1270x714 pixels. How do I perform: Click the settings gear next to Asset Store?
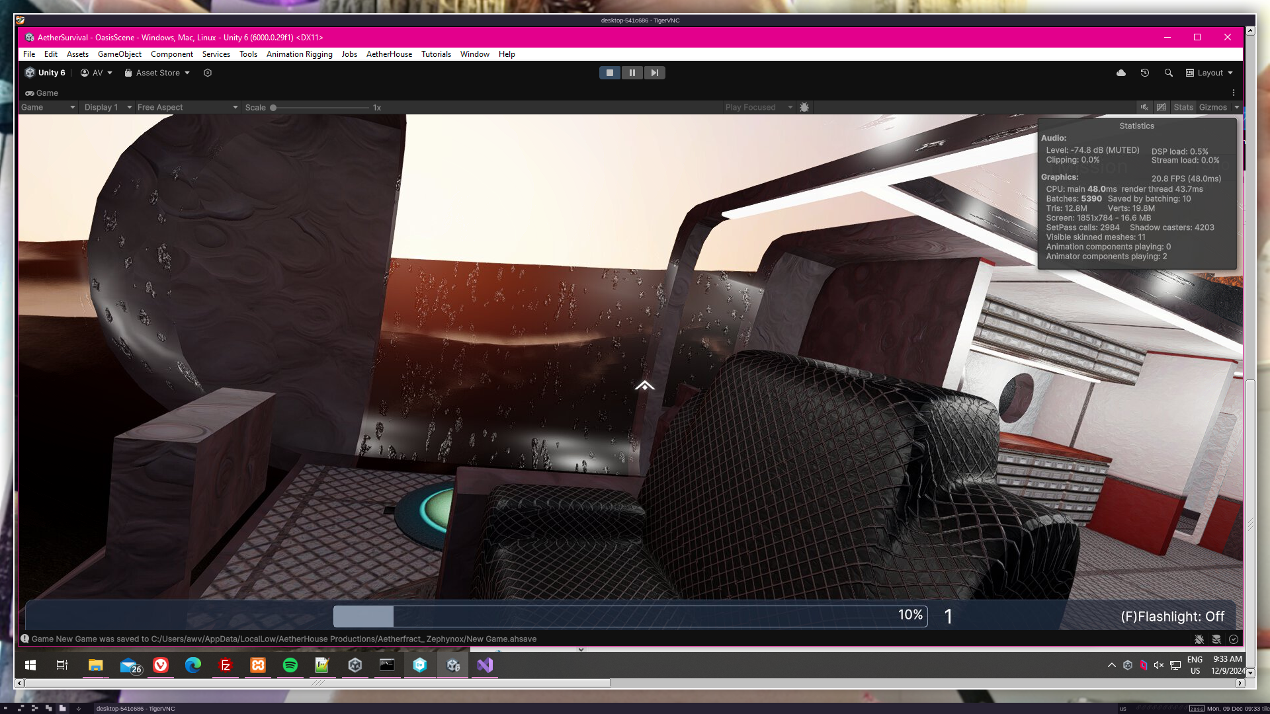208,73
